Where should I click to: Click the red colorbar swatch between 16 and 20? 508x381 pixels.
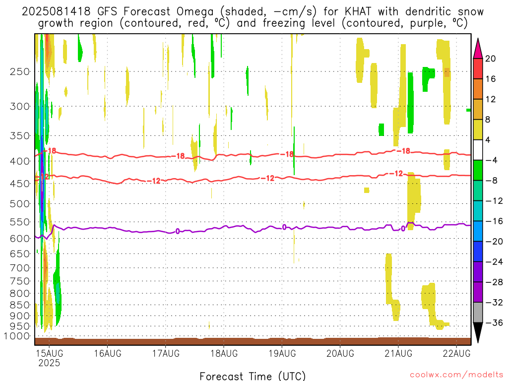click(x=478, y=68)
